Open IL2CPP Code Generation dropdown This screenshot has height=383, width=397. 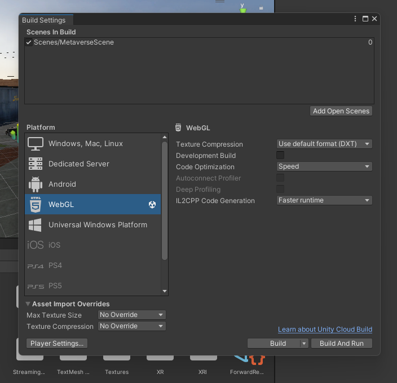point(324,200)
